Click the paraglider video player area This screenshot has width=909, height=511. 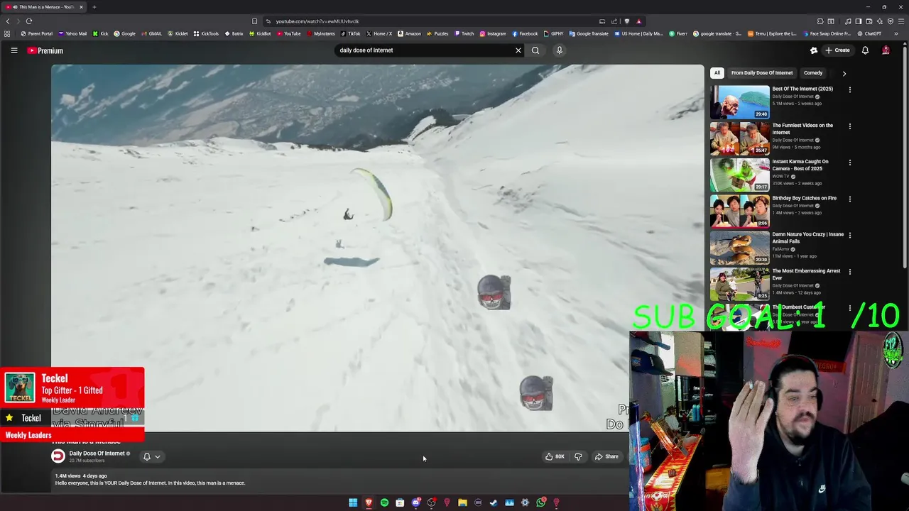(377, 248)
